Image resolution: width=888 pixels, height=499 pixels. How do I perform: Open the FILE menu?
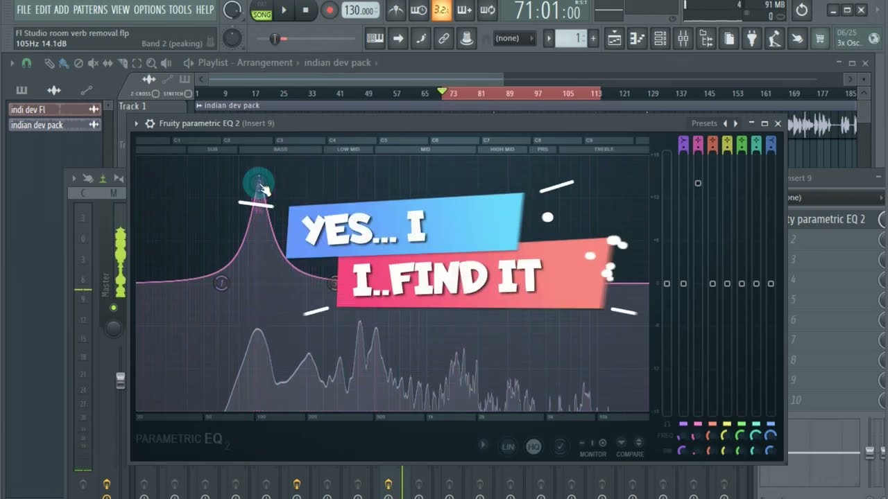24,10
